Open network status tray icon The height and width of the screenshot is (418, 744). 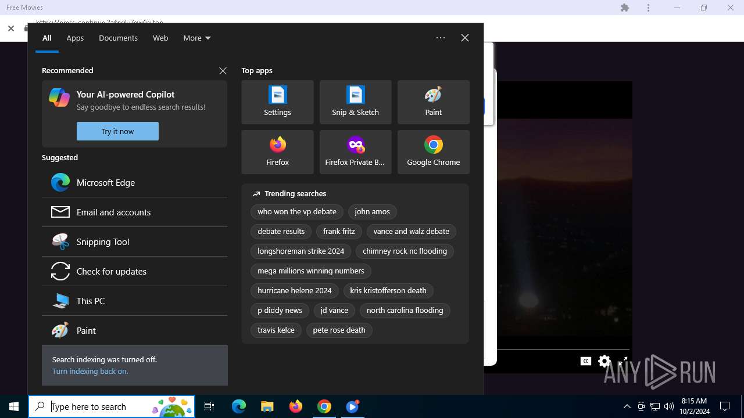pos(655,406)
